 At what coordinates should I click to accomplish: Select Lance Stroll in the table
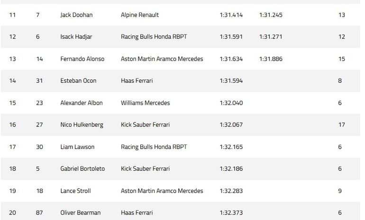coord(75,191)
